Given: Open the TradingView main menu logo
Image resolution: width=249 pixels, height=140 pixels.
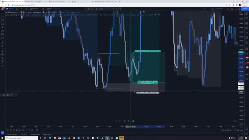Looking at the screenshot, I should 3,9.
